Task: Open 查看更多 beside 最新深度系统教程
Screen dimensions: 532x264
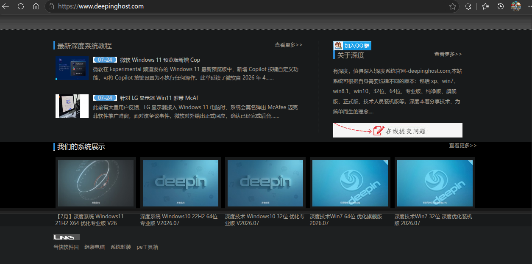Action: (x=289, y=45)
